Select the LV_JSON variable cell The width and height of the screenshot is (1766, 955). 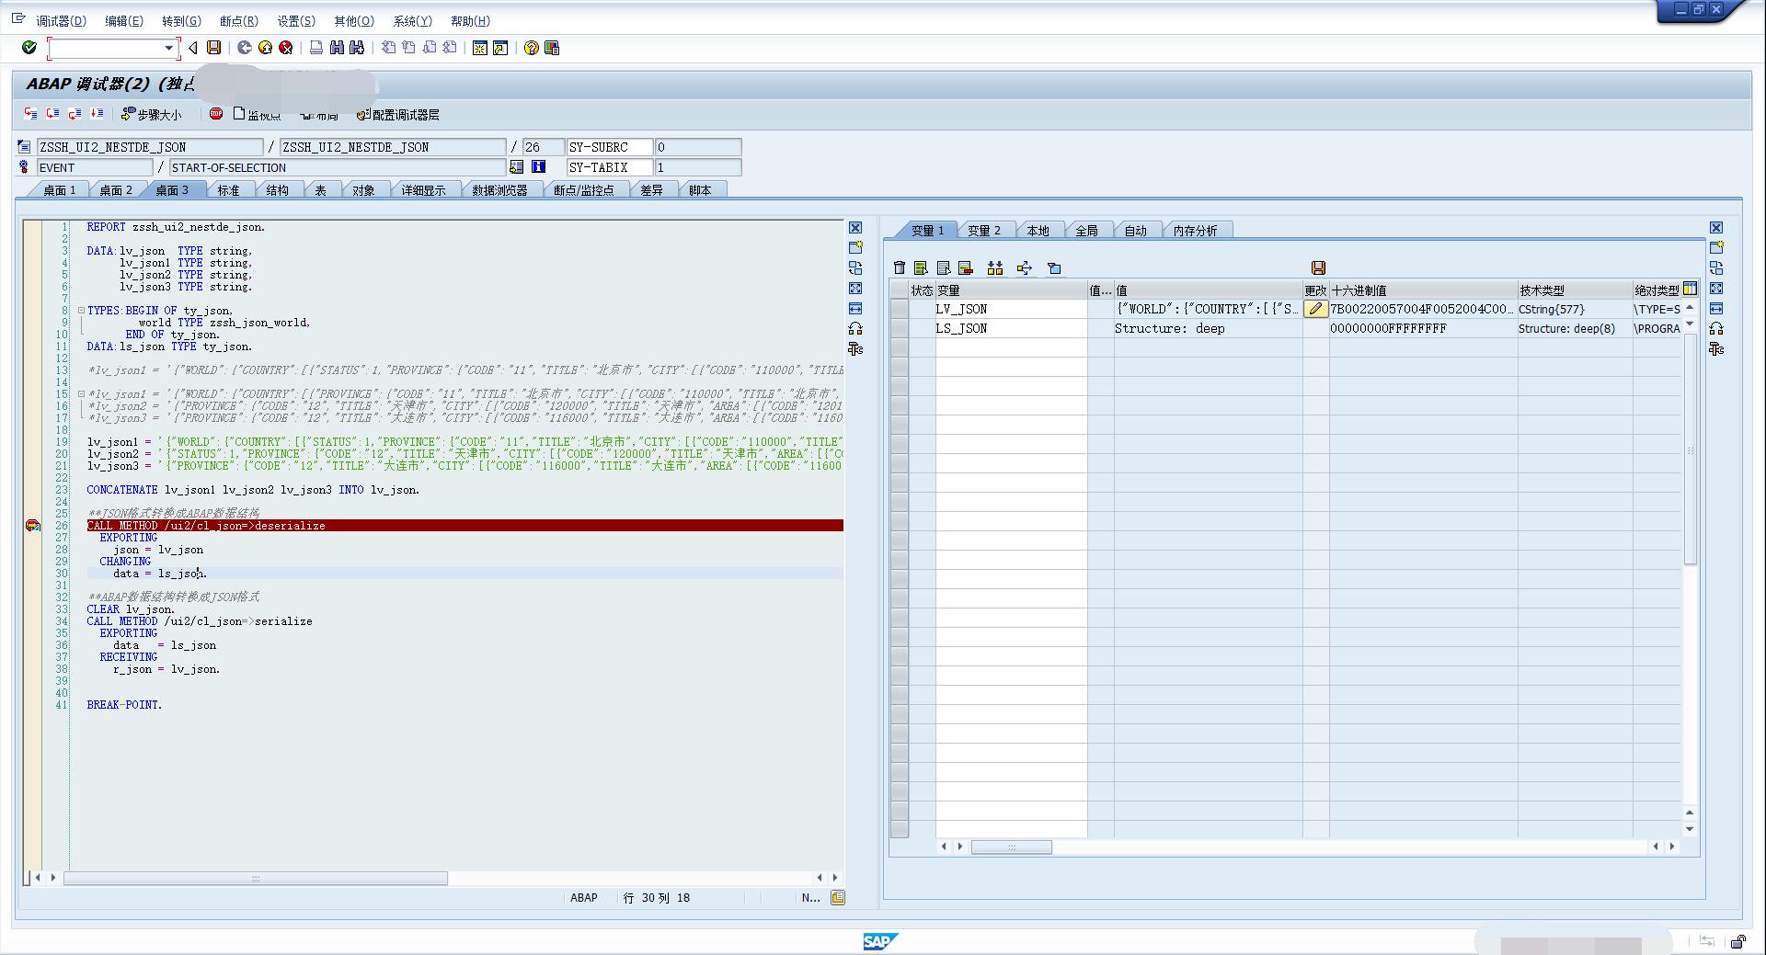click(x=1011, y=309)
